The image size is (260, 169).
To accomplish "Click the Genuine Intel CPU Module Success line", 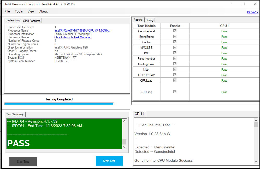I will pyautogui.click(x=163, y=160).
